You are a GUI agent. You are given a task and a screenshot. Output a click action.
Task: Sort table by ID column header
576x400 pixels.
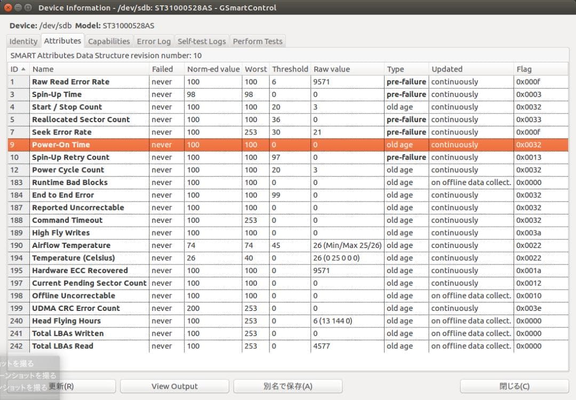coord(18,69)
